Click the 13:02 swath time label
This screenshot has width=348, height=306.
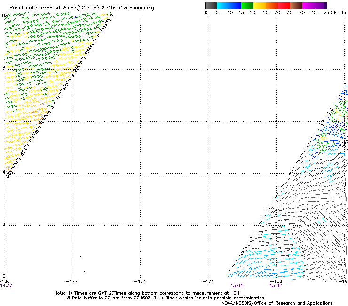[276, 286]
